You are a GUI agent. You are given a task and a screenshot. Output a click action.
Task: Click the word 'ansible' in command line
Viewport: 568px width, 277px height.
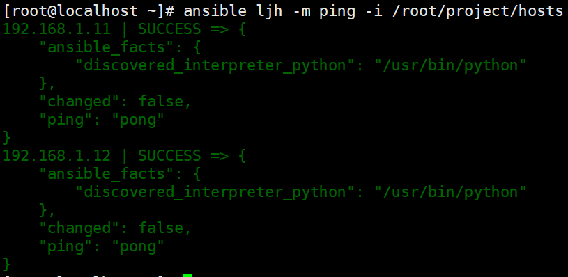click(x=215, y=11)
